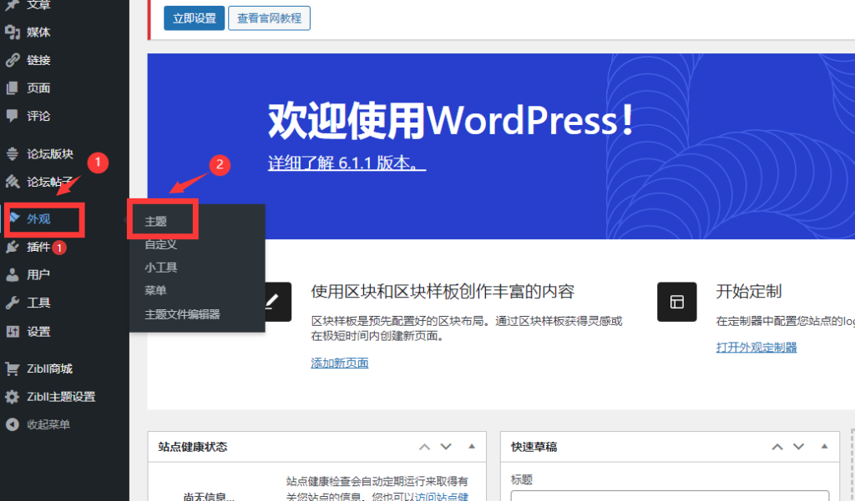Open the 媒体 menu
This screenshot has height=501, width=855.
coord(38,33)
